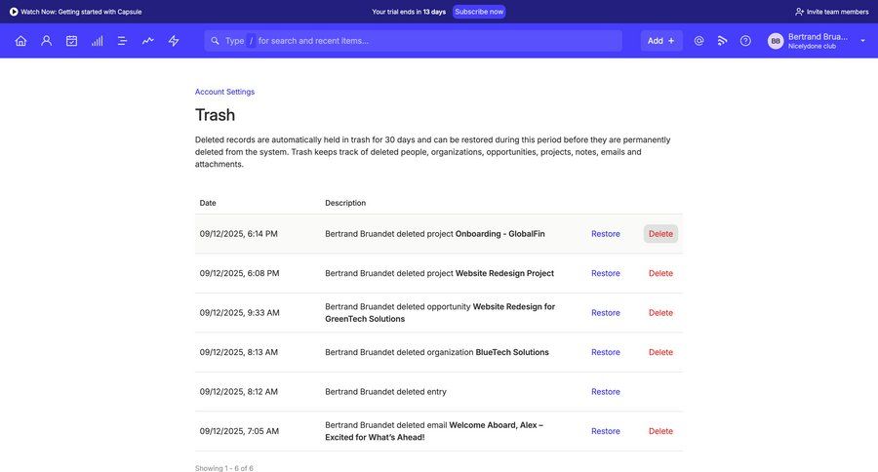The image size is (878, 472).
Task: Play the Getting started with Capsule video
Action: (75, 12)
